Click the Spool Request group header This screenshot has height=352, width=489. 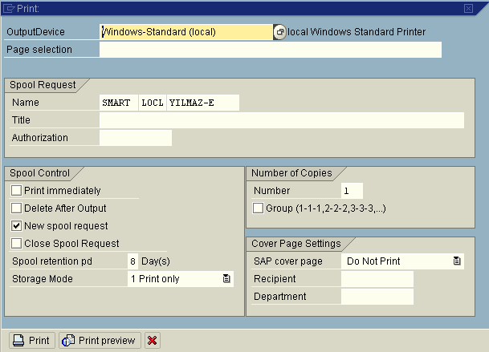pos(43,85)
